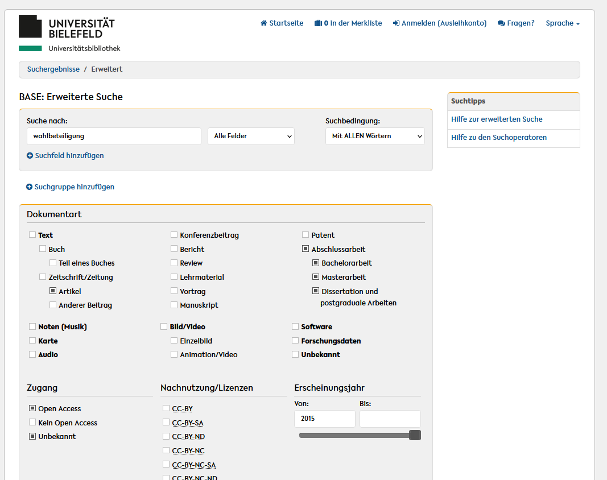This screenshot has width=607, height=480.
Task: Click the Erscheinungsjahr slider handle
Action: 415,435
